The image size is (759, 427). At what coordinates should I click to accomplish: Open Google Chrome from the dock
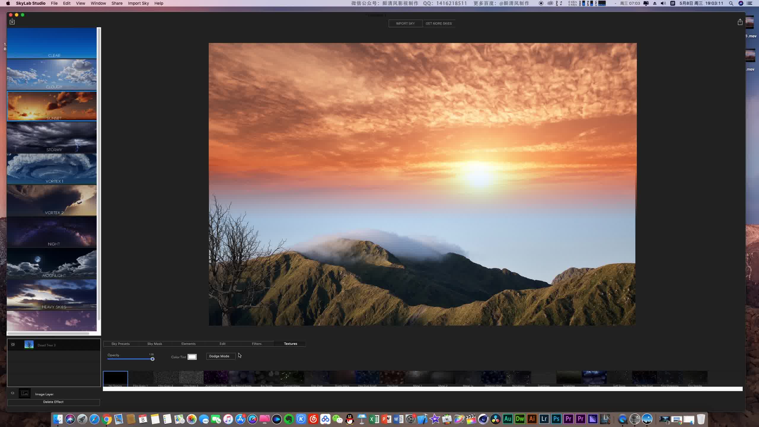107,419
